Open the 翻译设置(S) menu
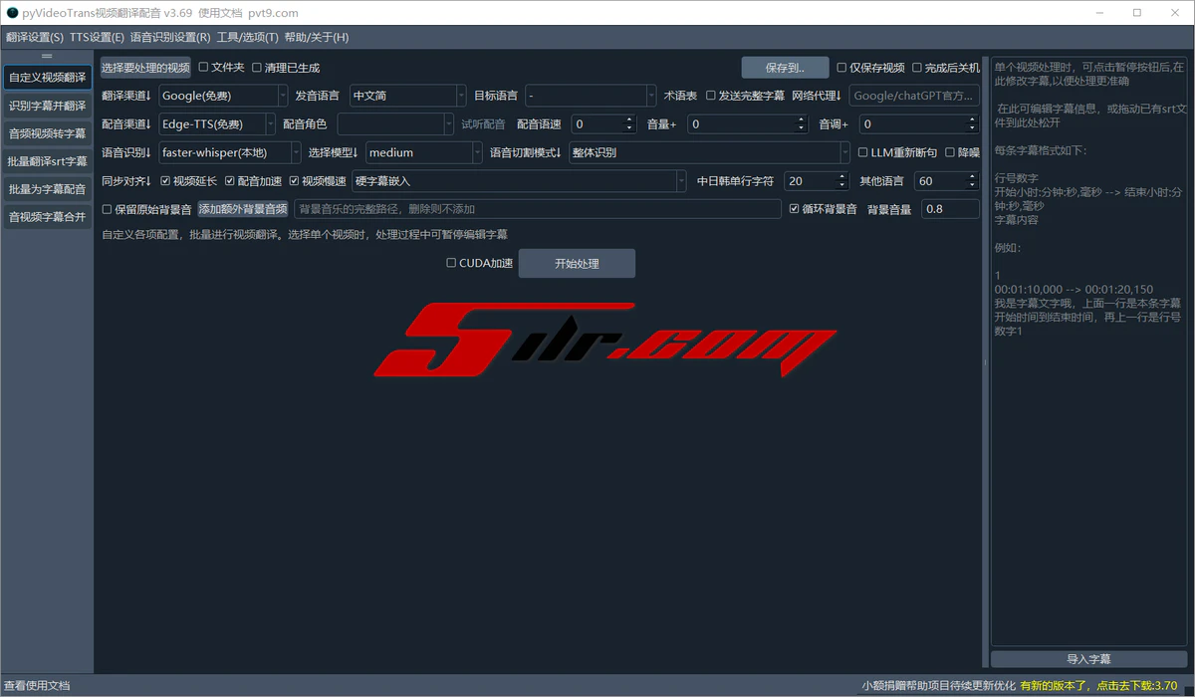The width and height of the screenshot is (1195, 697). 35,38
